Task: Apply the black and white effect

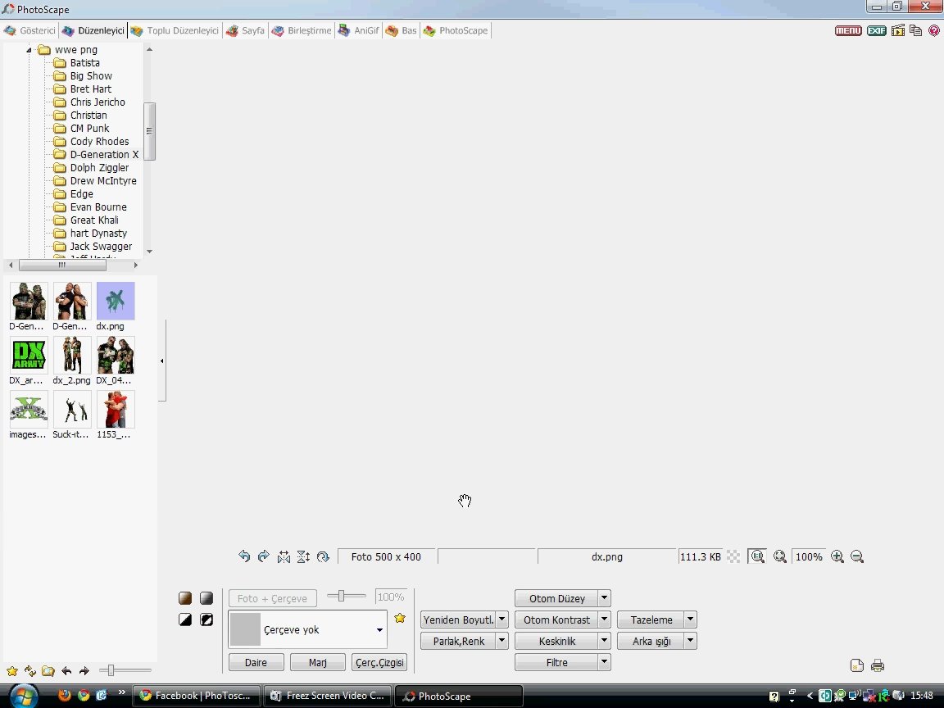Action: pyautogui.click(x=185, y=619)
